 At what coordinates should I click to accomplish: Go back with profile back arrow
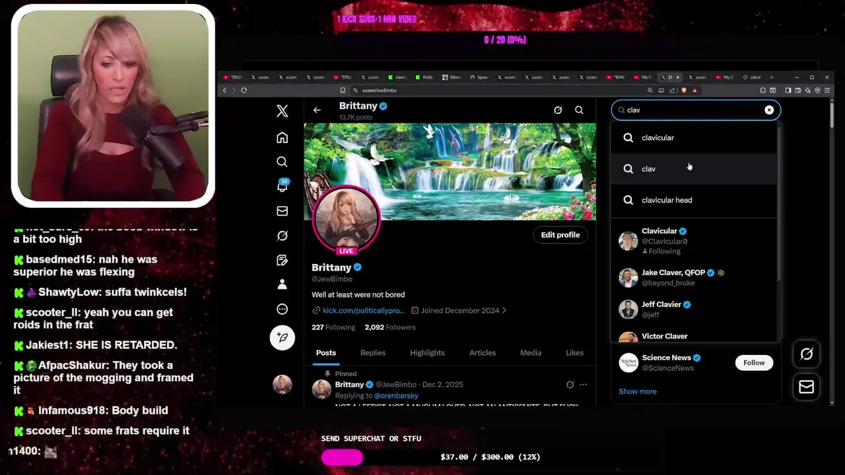click(x=317, y=110)
